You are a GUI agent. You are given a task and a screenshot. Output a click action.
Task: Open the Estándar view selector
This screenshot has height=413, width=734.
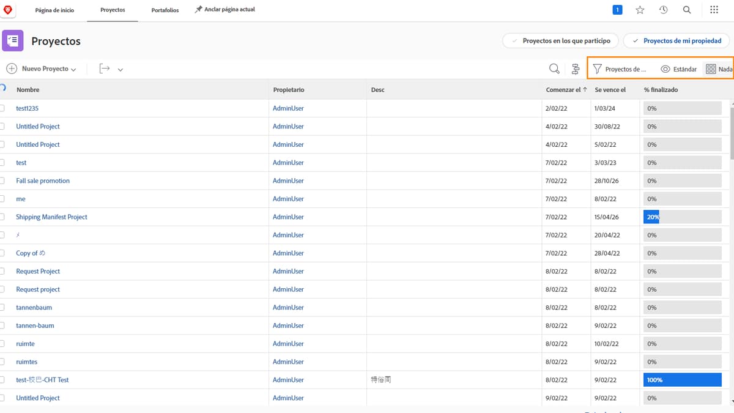[678, 69]
